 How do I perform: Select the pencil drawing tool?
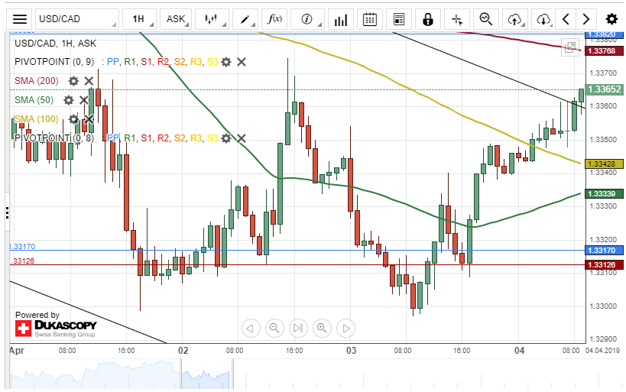tap(245, 19)
